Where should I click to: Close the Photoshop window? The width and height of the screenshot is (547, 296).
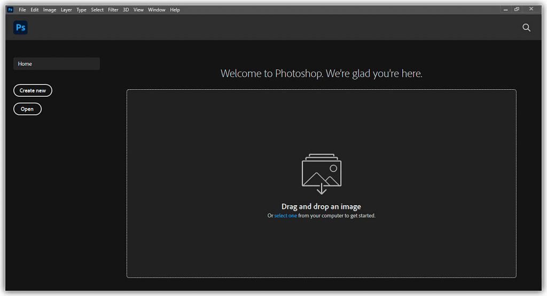click(531, 9)
